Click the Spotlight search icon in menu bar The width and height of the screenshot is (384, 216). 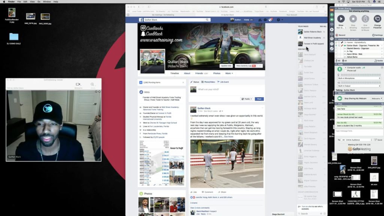[369, 2]
